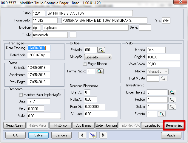Open Segur/Leas dialog
The height and width of the screenshot is (143, 188).
14,125
